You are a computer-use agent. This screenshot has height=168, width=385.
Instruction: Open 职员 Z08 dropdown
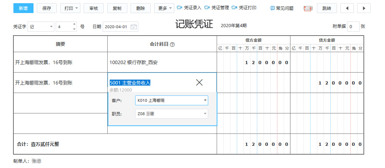[x=172, y=114]
